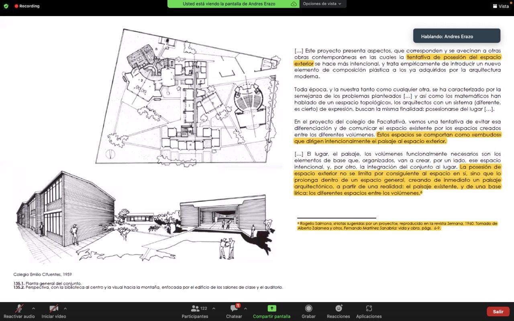Click the green encryption shield icon

click(6, 6)
